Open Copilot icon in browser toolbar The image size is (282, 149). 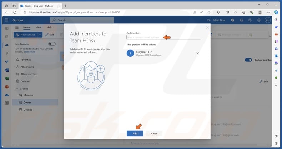(276, 12)
